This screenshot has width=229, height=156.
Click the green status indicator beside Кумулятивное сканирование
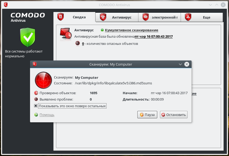pos(102,30)
